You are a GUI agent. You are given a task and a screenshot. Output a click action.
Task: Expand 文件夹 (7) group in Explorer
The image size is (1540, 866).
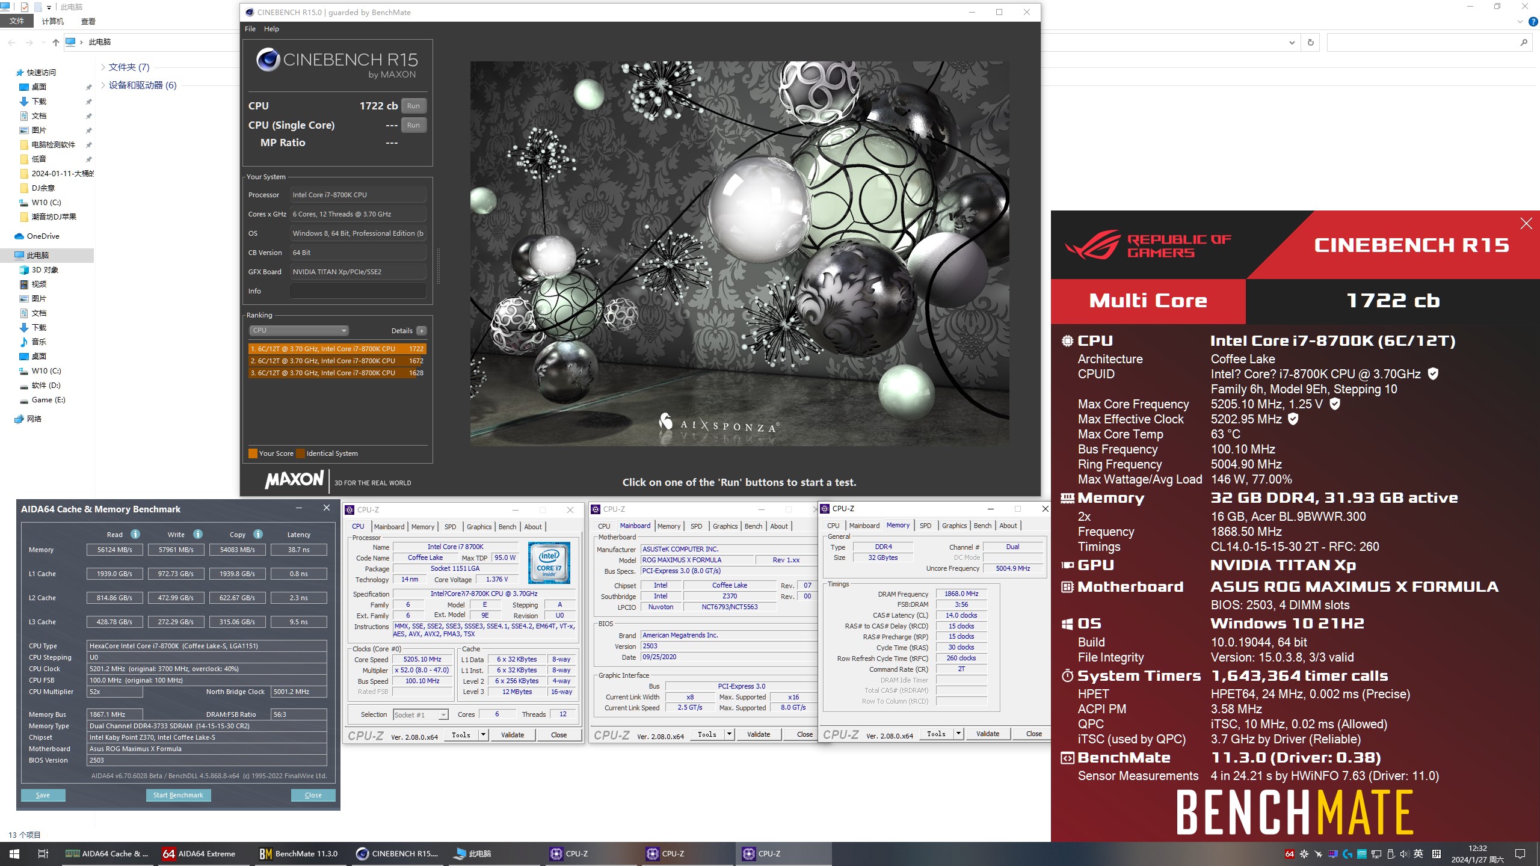pos(103,67)
